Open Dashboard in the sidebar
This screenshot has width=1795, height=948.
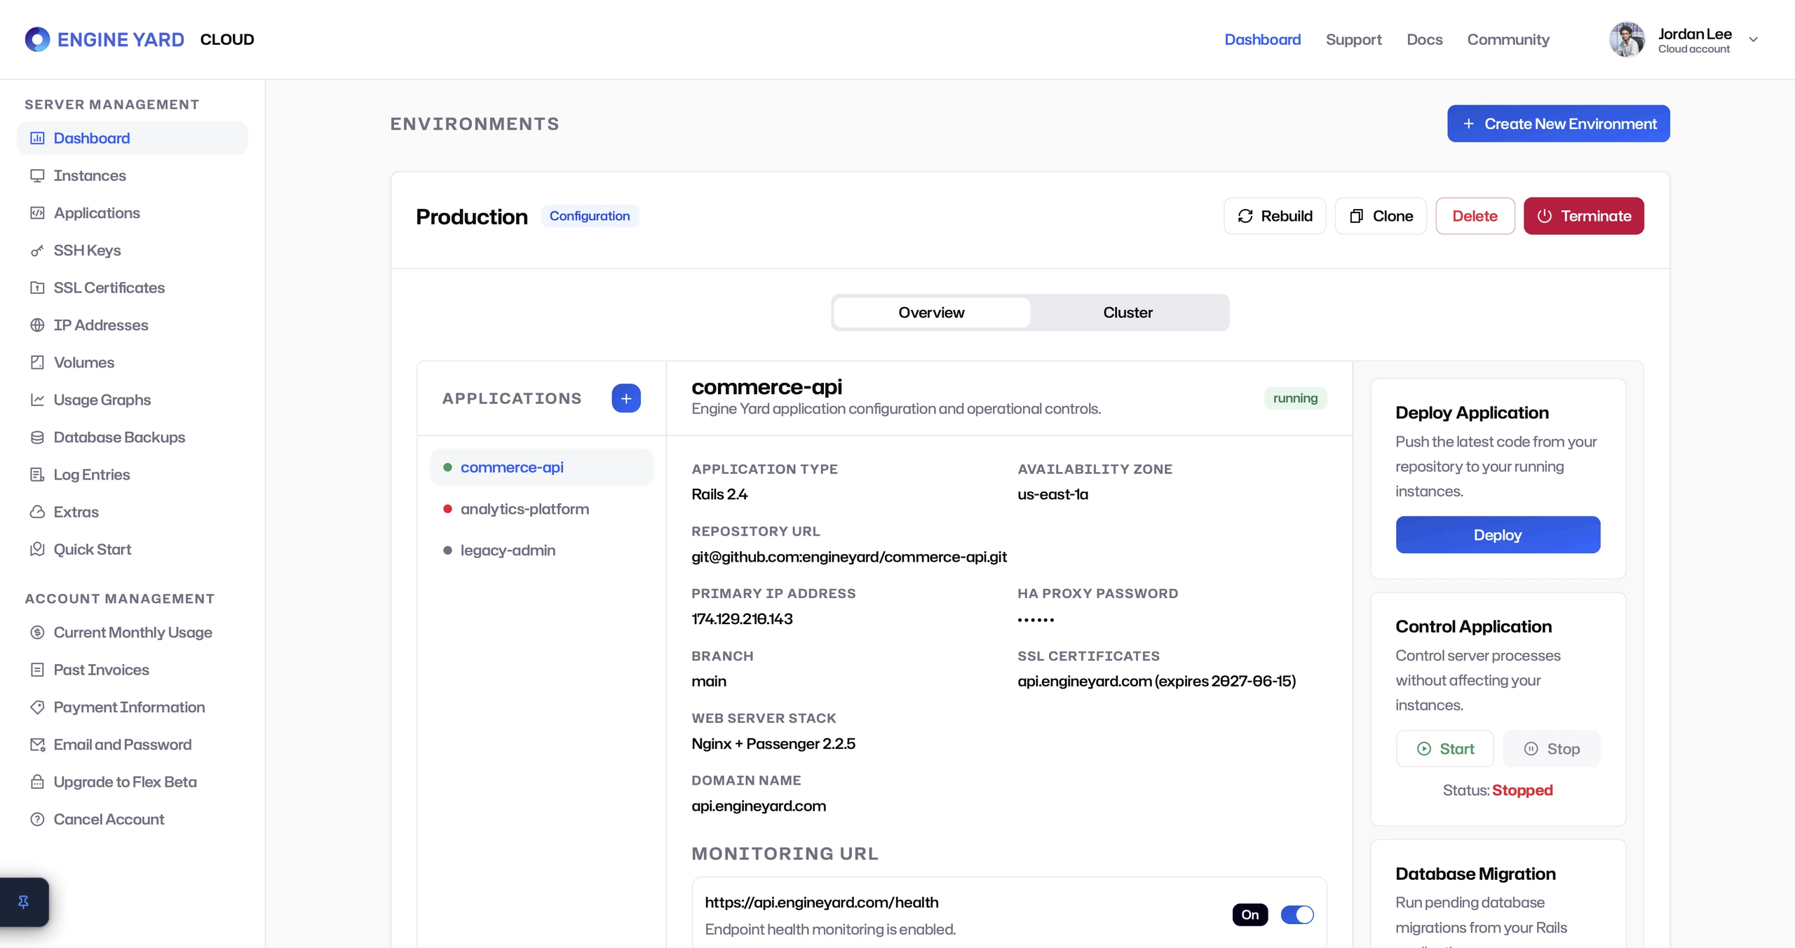pos(132,138)
